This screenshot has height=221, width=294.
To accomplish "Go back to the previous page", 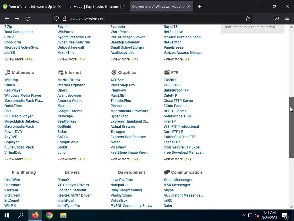I will pos(7,19).
